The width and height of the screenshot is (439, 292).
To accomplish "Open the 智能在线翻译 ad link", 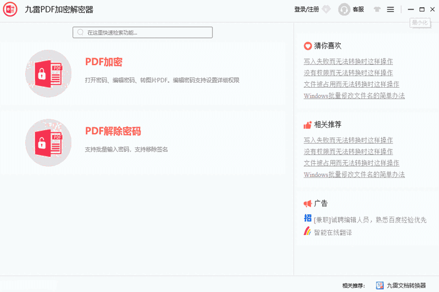I will (x=333, y=232).
